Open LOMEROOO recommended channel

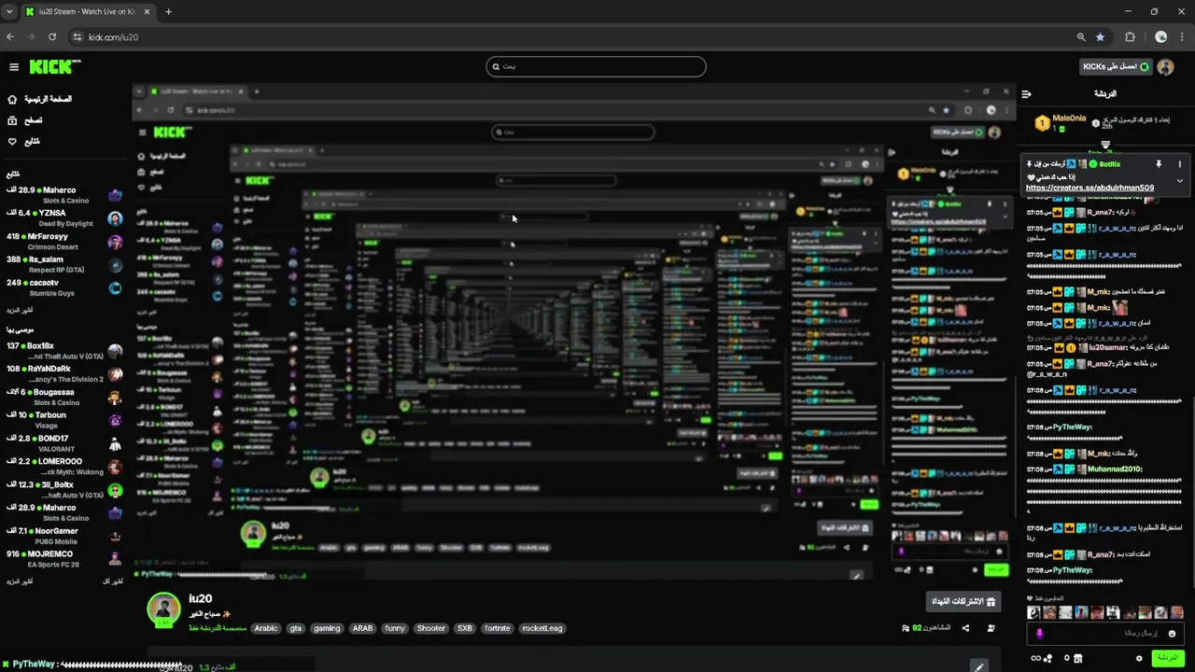pyautogui.click(x=63, y=467)
